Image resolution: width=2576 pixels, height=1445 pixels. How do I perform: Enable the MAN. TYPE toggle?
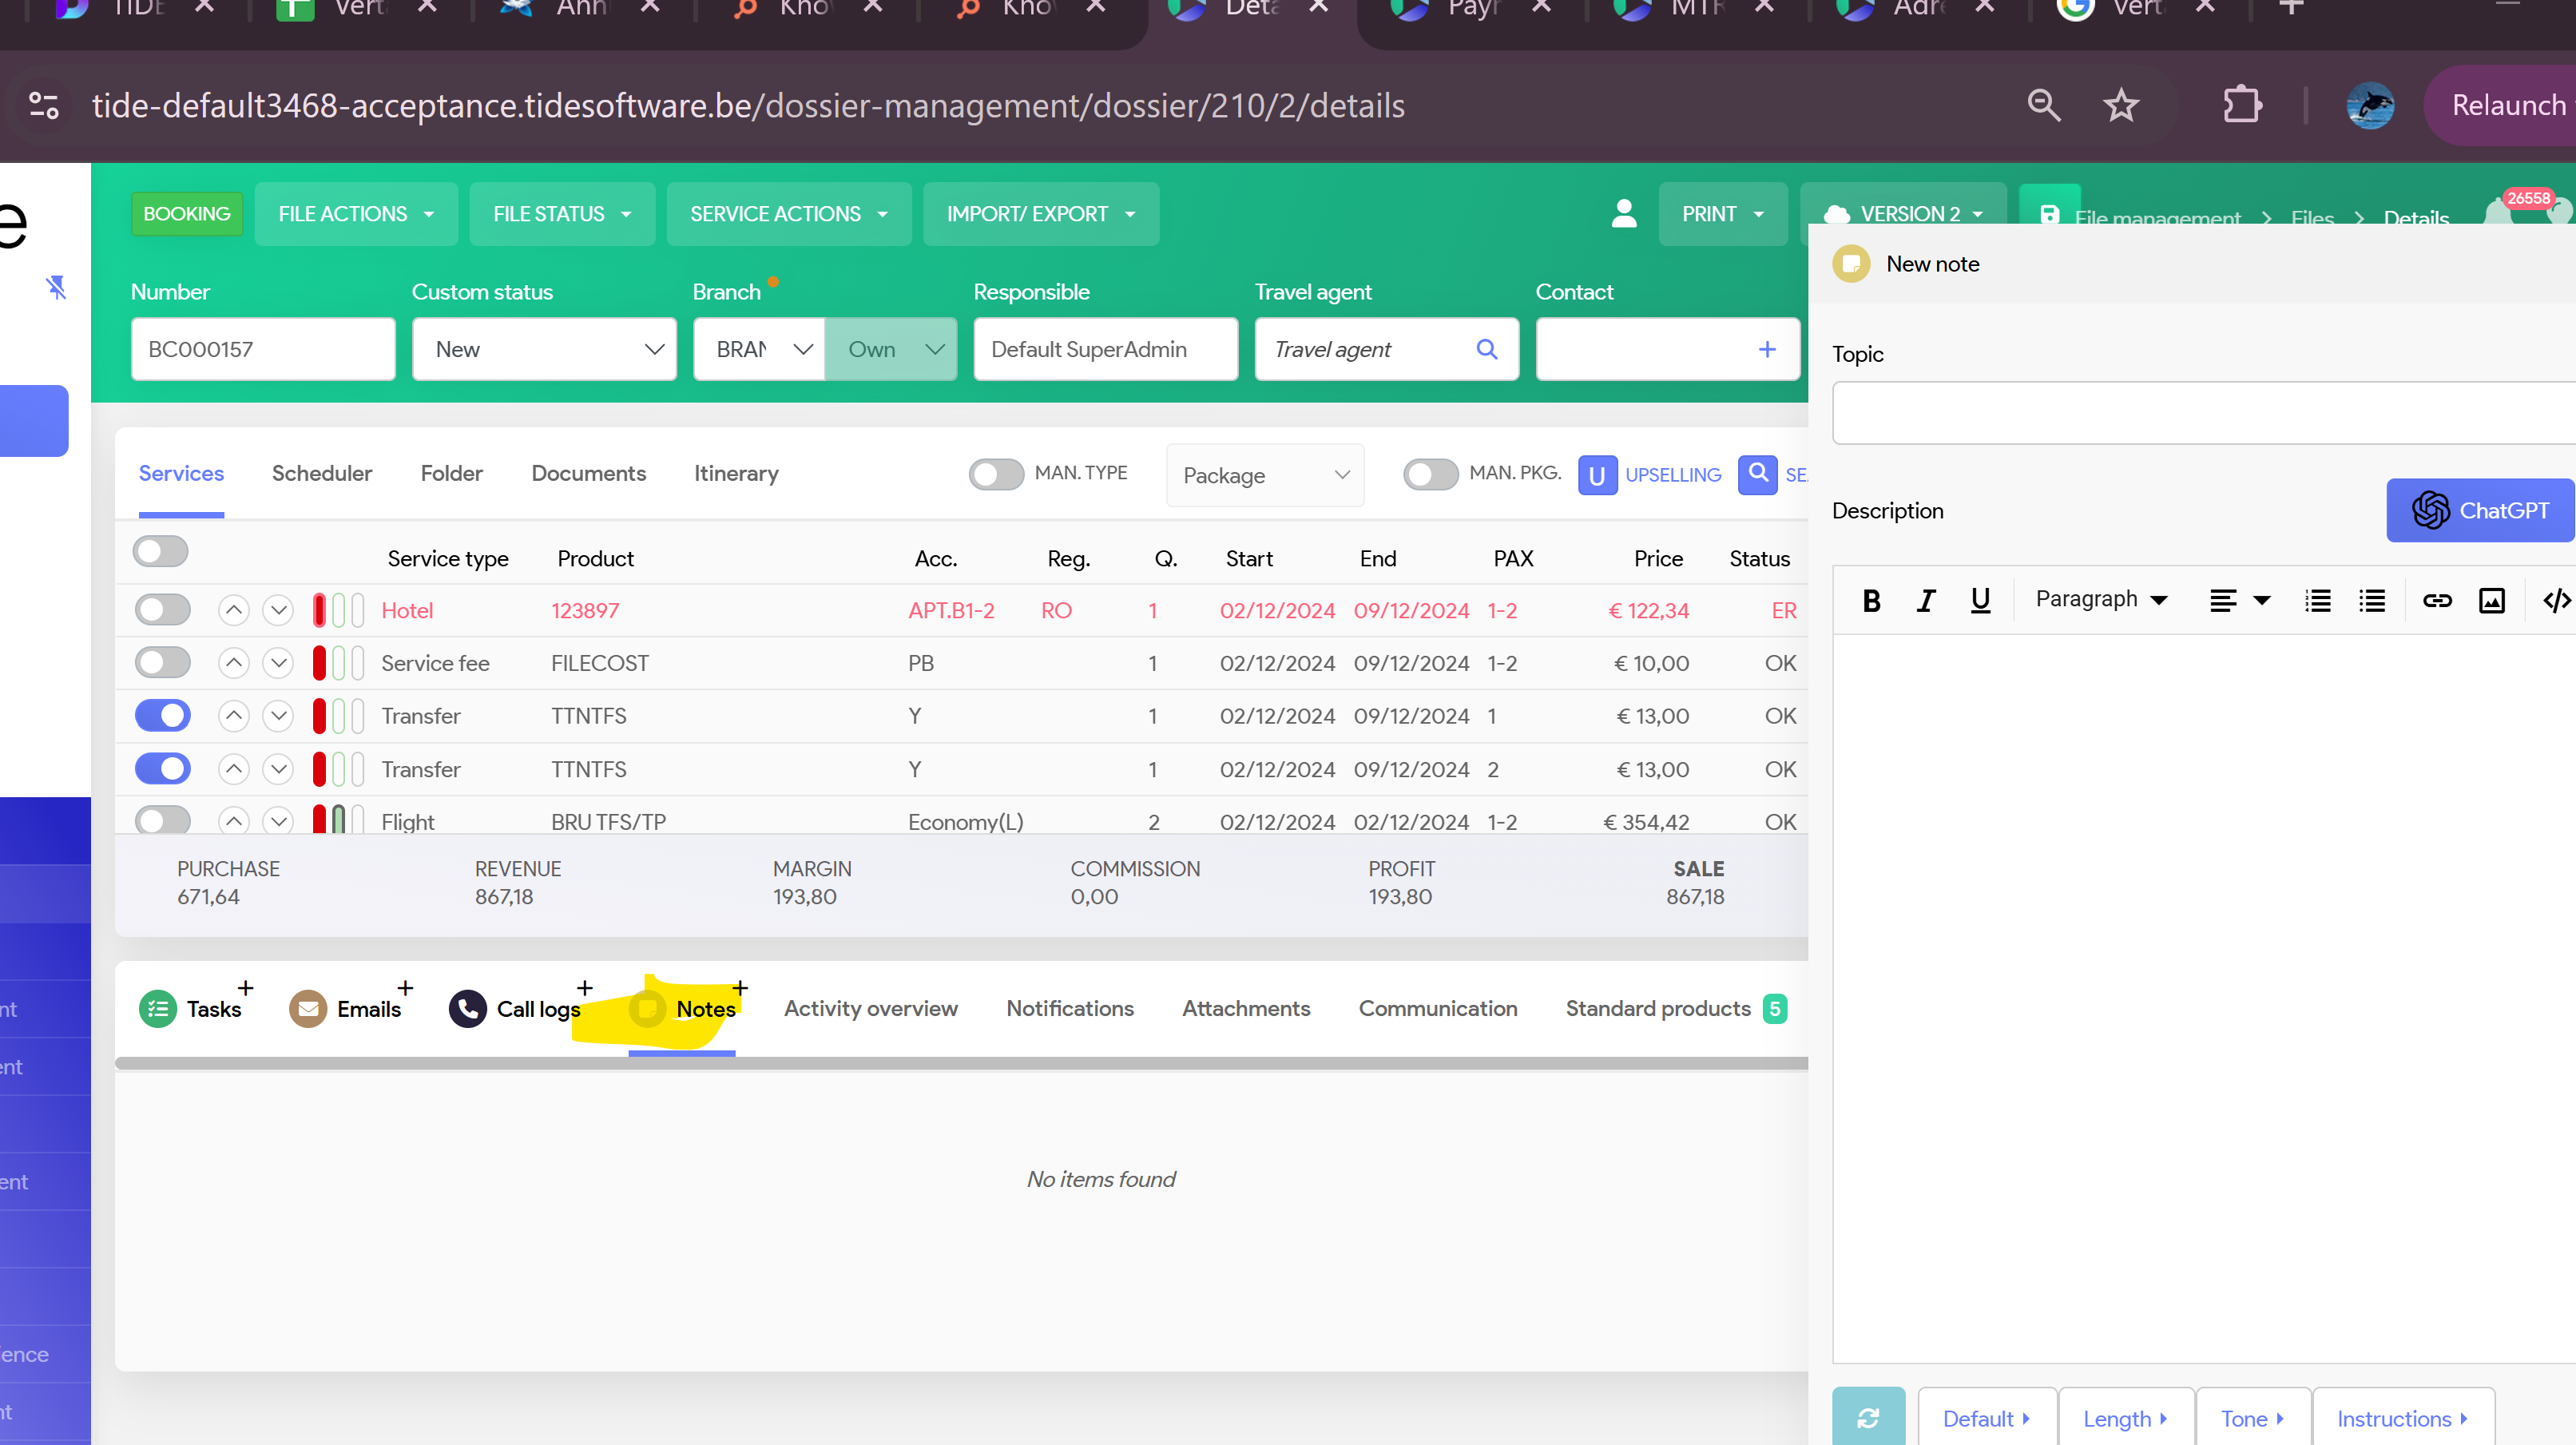point(996,474)
